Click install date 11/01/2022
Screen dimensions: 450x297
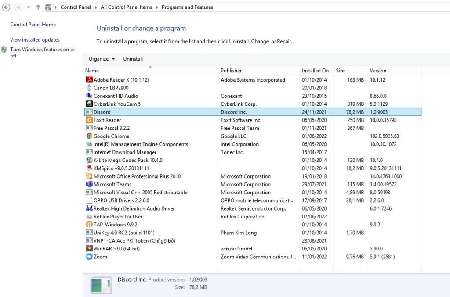click(314, 257)
